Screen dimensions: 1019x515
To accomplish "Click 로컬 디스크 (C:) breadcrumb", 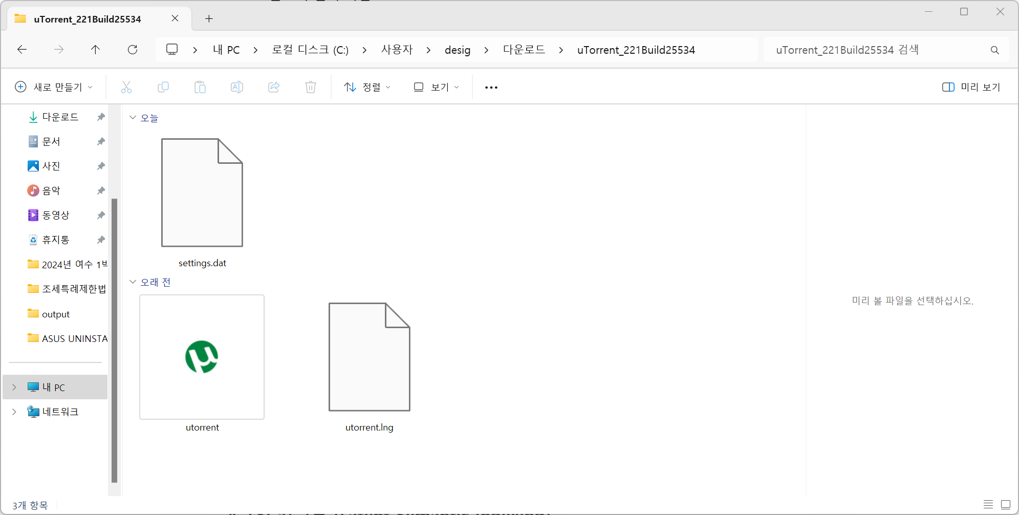I will (x=310, y=50).
